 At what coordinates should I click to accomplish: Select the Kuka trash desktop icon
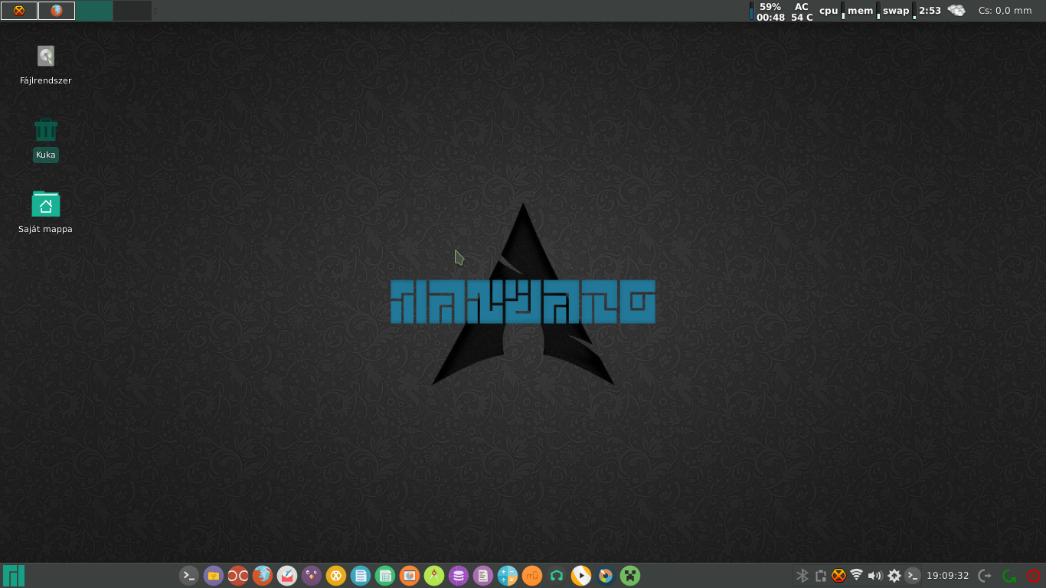click(x=46, y=139)
